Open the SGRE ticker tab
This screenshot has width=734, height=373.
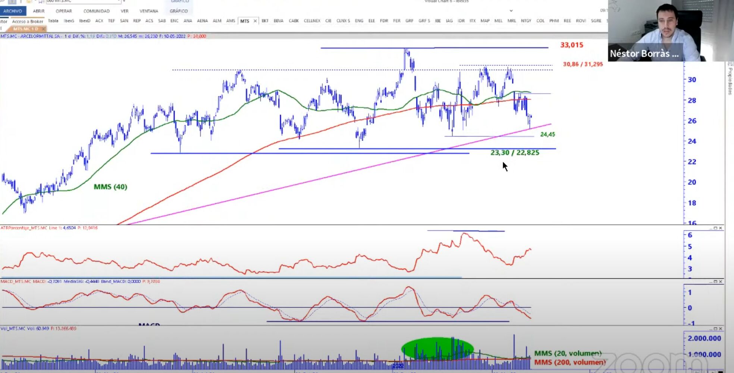[x=596, y=21]
